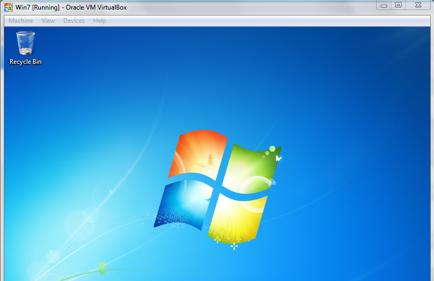The image size is (434, 281).
Task: Click the green sprout at the wallpaper bottom
Action: (102, 266)
